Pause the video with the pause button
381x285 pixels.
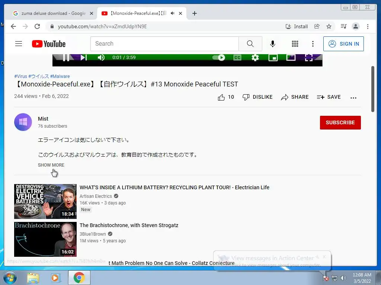point(66,58)
